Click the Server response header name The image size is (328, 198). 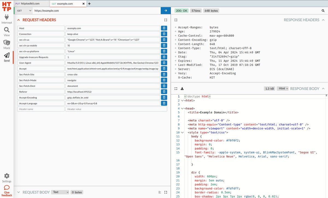(184, 69)
